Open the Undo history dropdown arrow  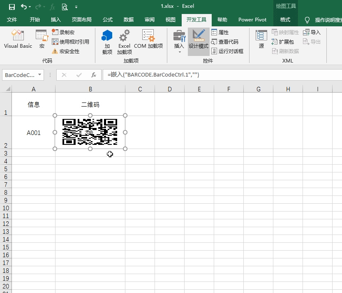click(30, 7)
